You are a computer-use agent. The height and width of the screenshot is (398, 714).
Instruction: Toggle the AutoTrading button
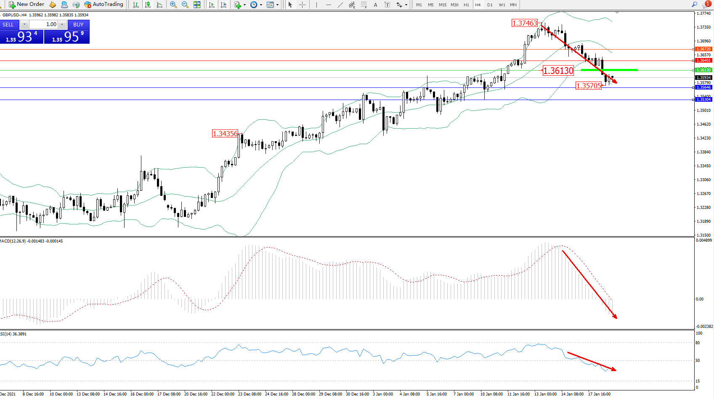pyautogui.click(x=104, y=4)
